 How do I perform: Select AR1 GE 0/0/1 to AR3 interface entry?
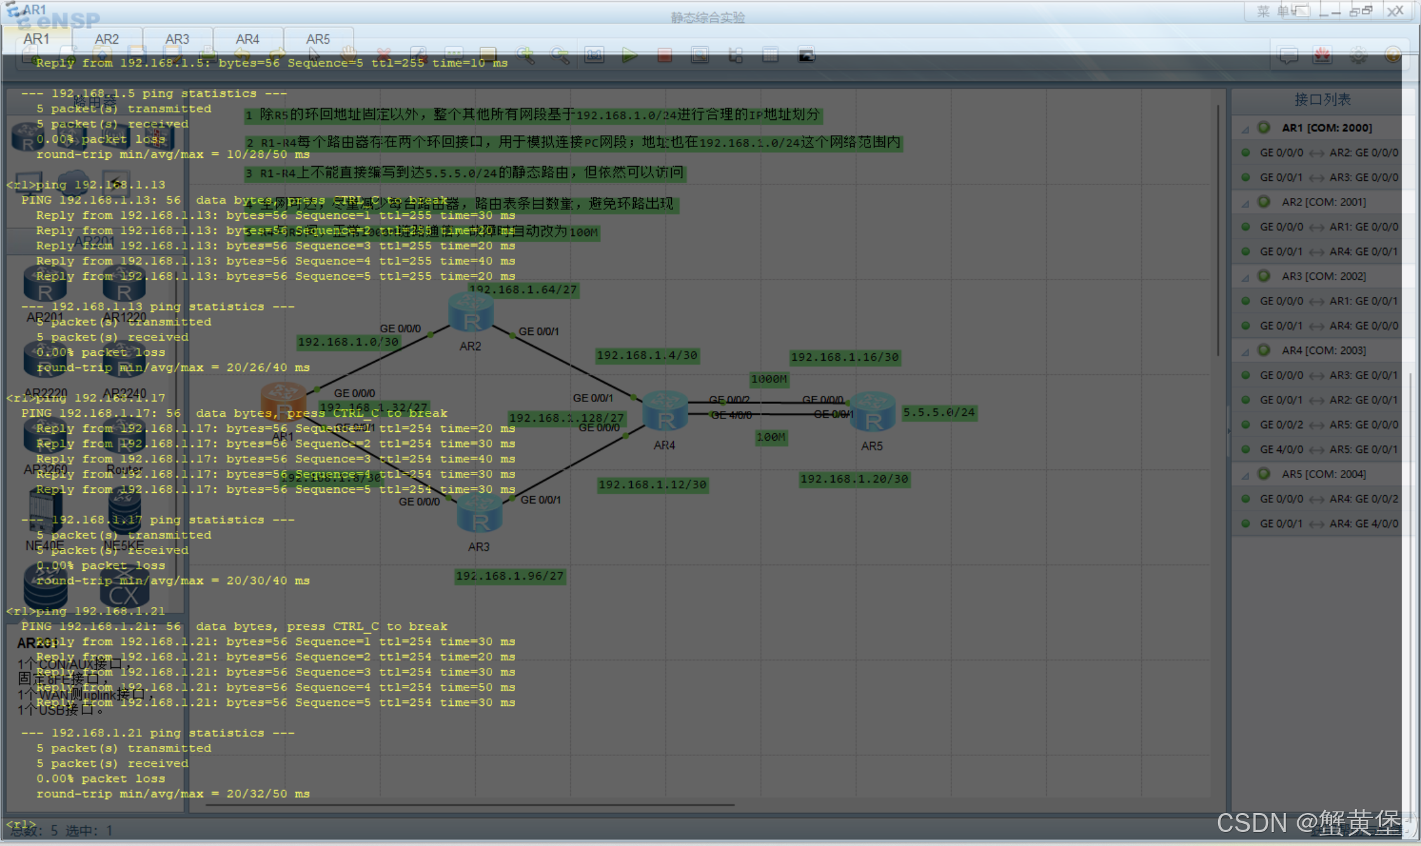(x=1328, y=178)
